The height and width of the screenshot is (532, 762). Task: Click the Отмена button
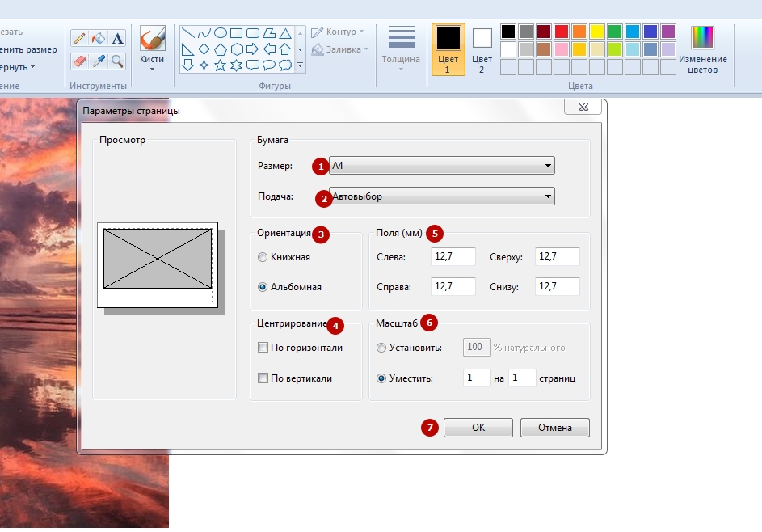point(555,428)
